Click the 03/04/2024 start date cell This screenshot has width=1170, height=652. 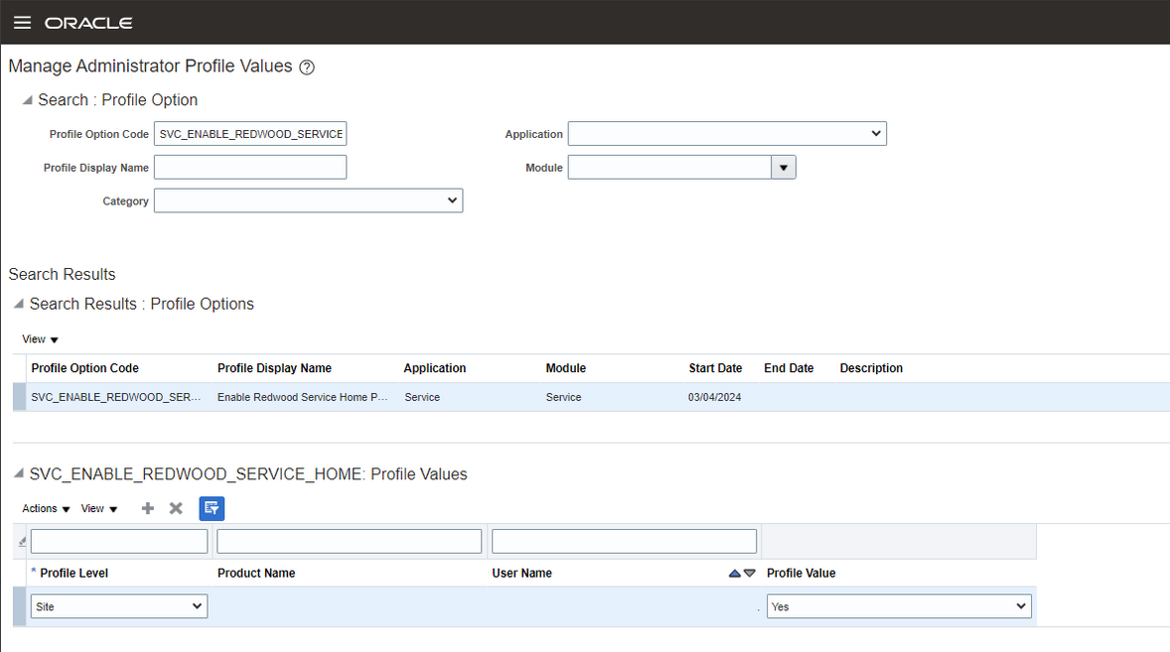click(x=714, y=397)
